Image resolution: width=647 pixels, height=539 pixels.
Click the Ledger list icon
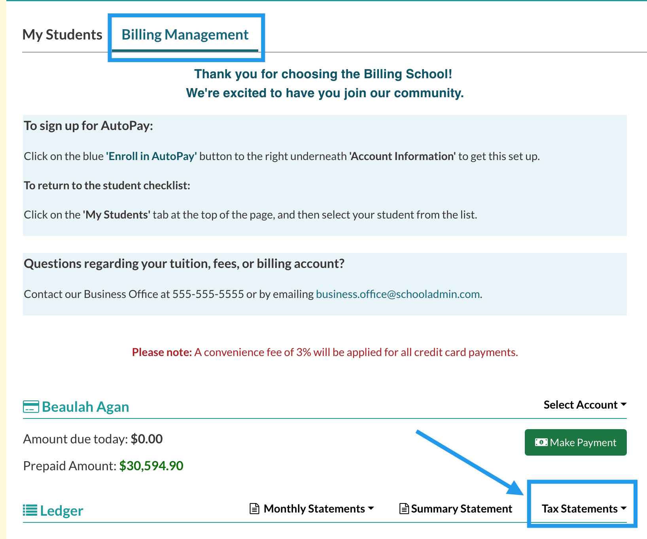point(30,510)
